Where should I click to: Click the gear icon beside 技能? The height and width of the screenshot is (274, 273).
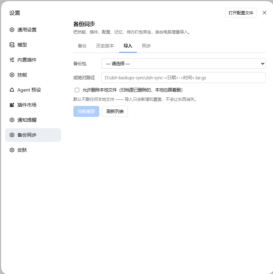click(x=12, y=75)
